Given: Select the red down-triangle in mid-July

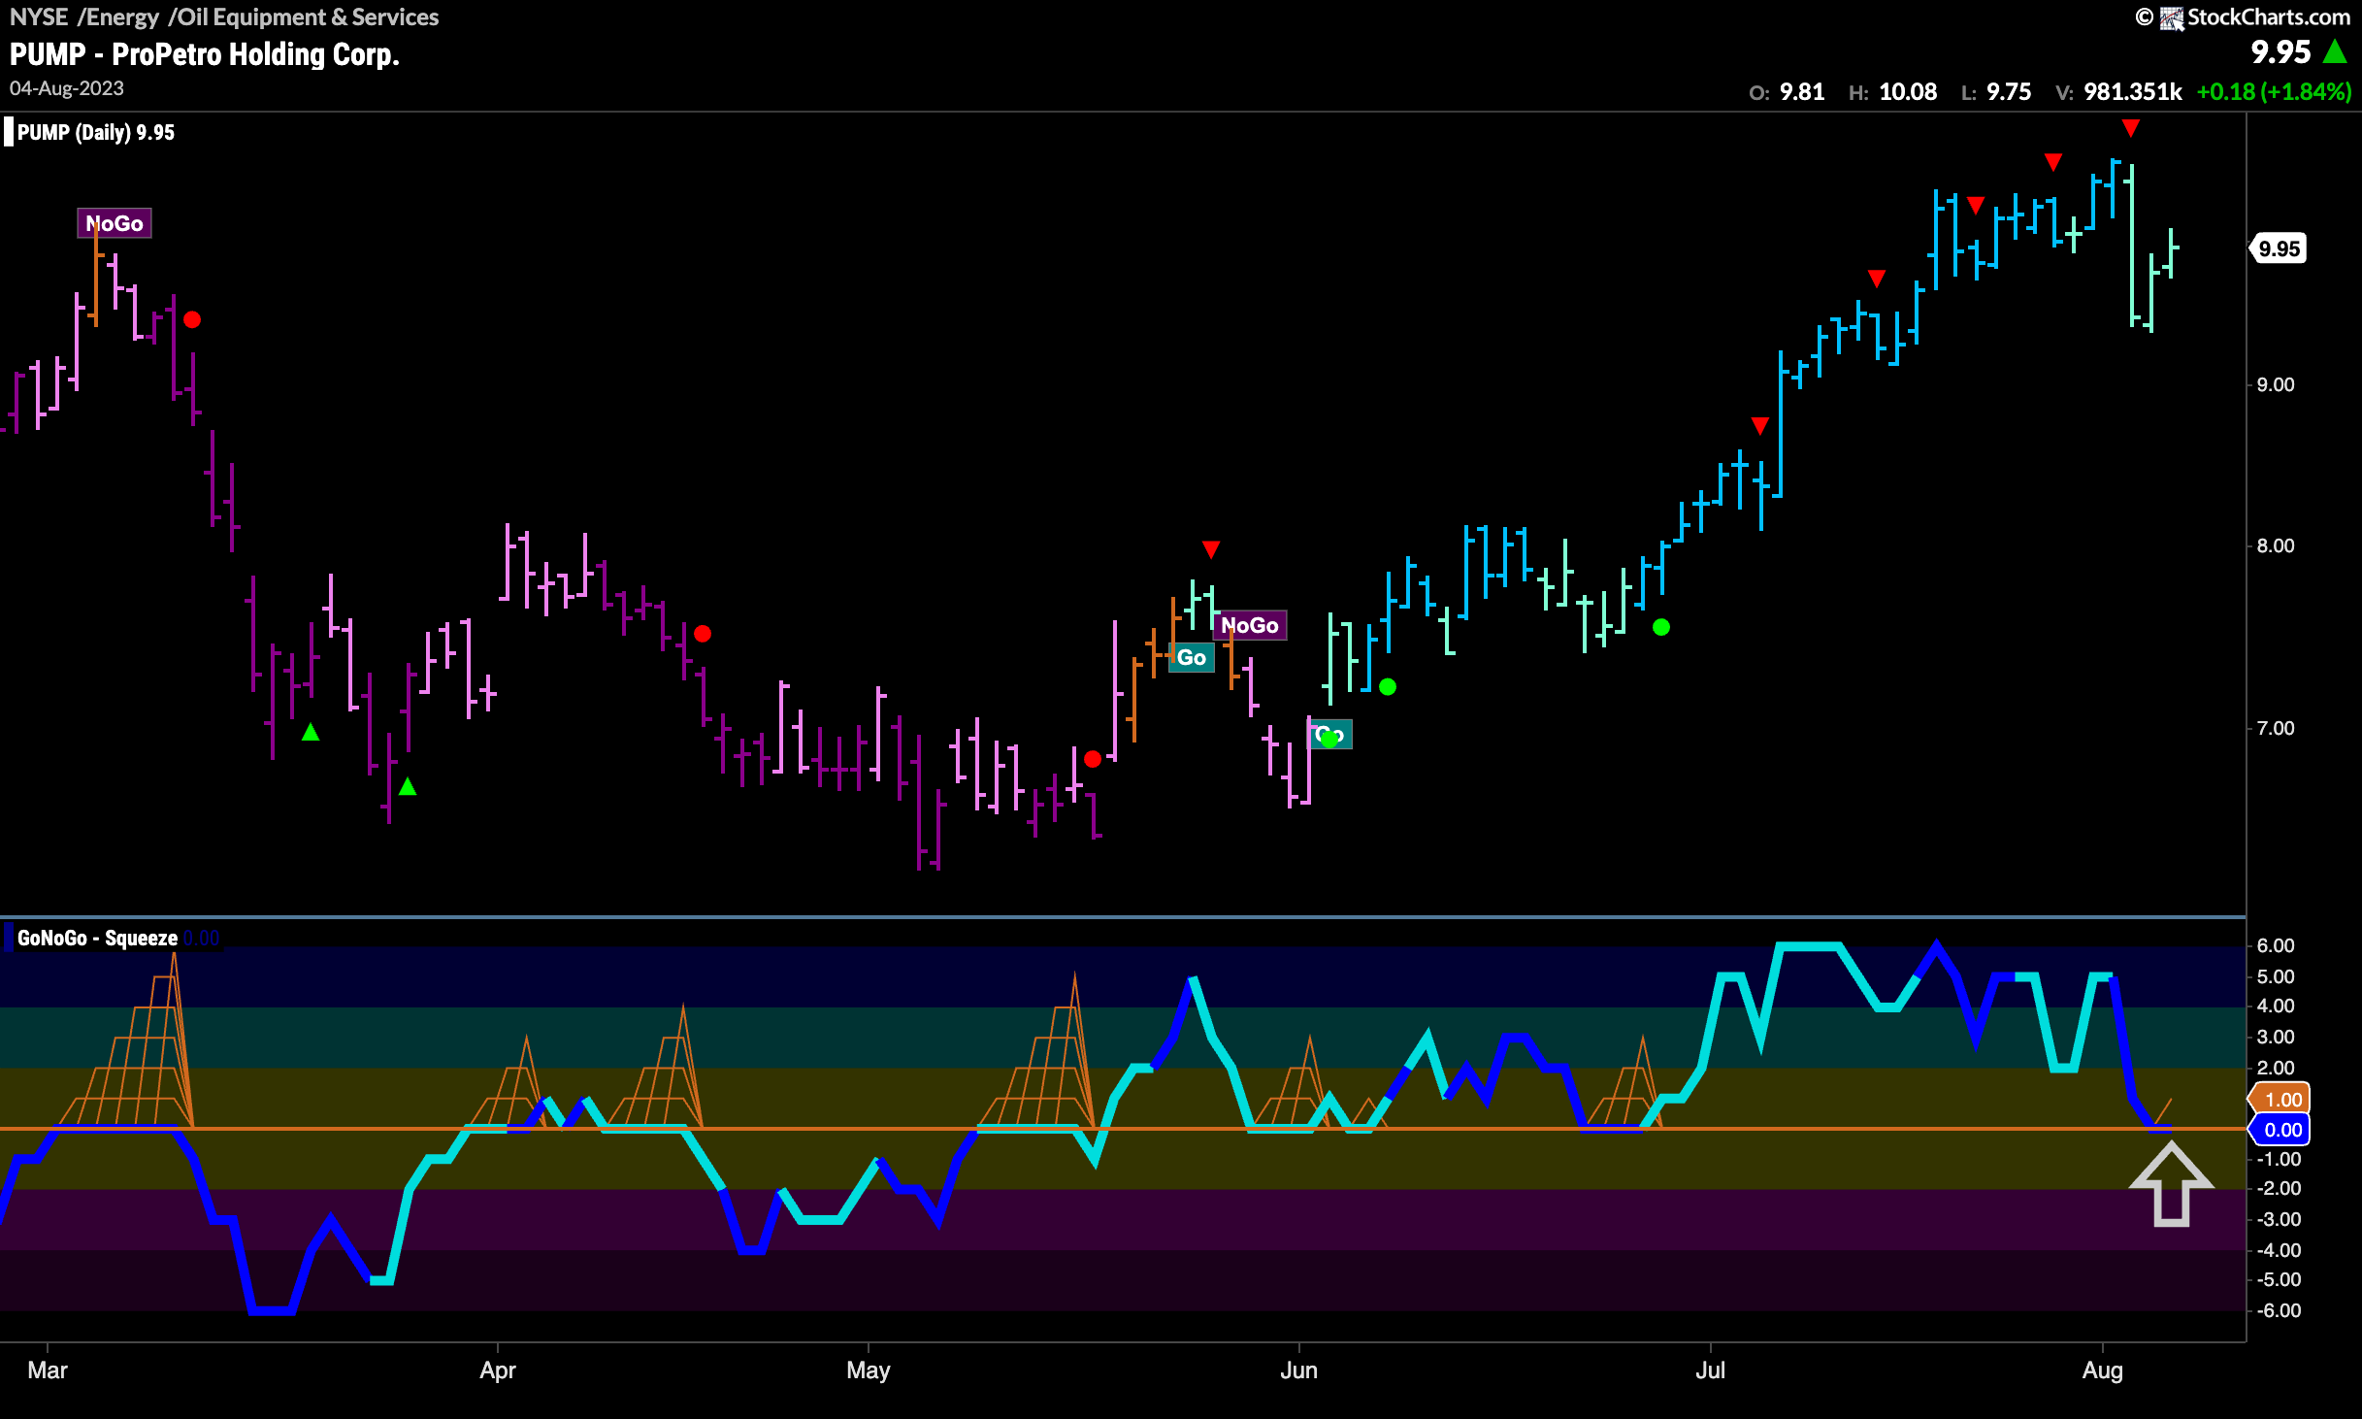Looking at the screenshot, I should click(x=1877, y=279).
